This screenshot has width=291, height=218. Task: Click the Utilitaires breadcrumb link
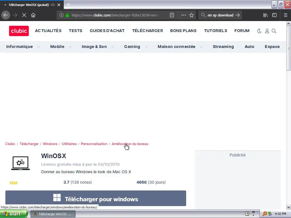coord(69,144)
